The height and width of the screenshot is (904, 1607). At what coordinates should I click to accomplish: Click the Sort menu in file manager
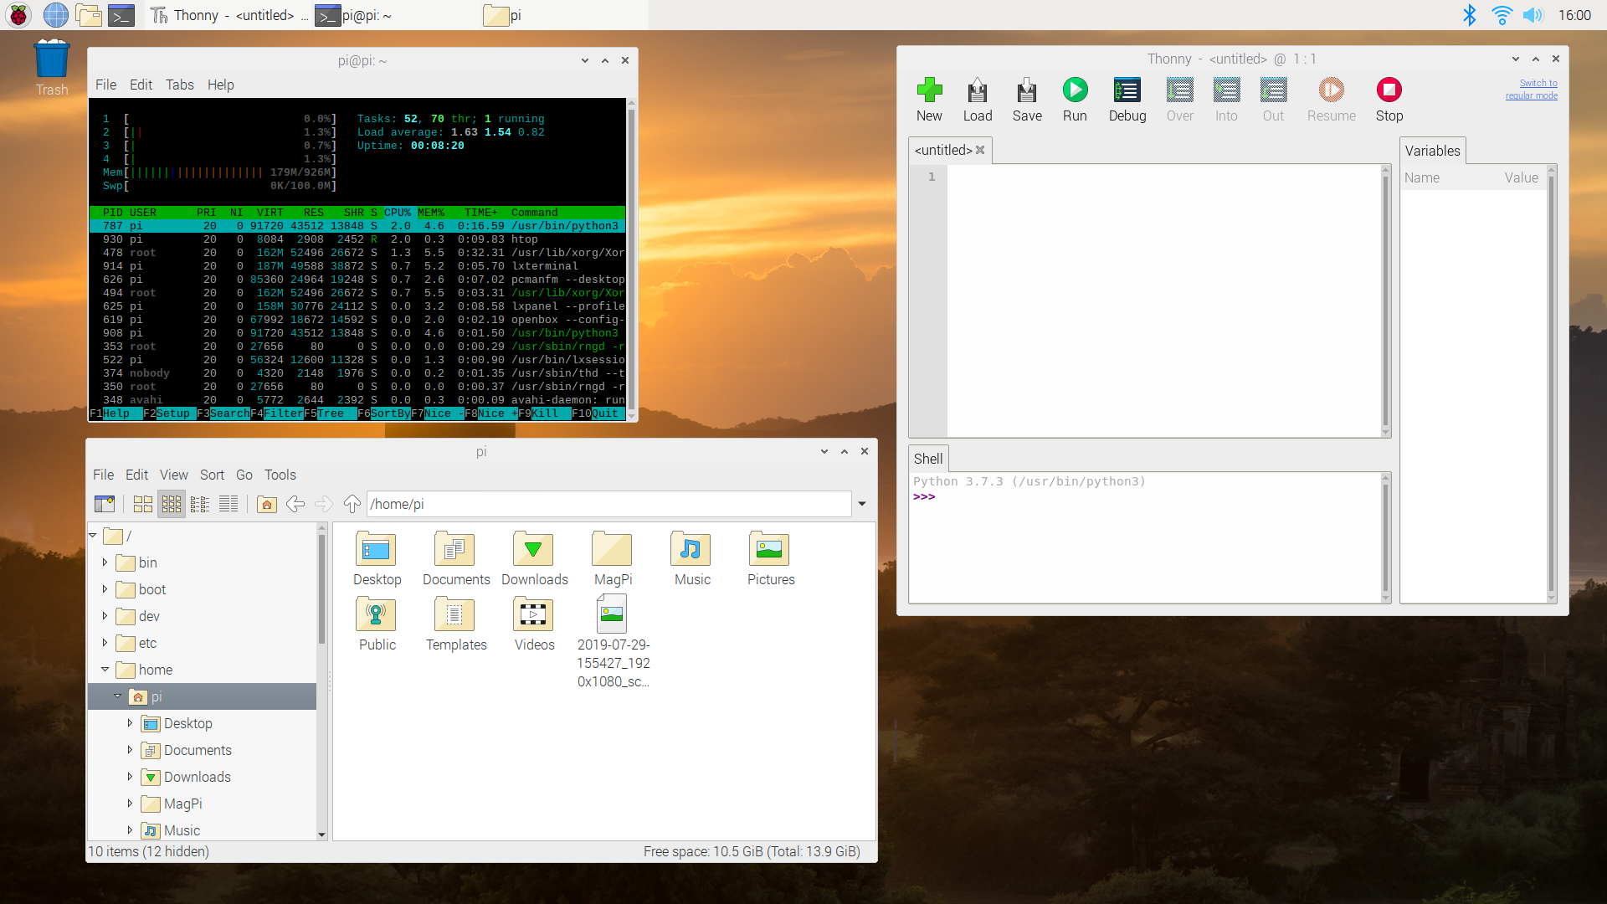[x=210, y=475]
